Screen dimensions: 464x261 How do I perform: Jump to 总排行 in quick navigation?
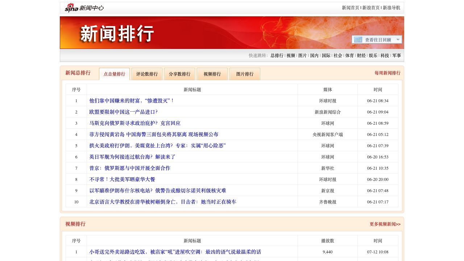click(x=277, y=55)
